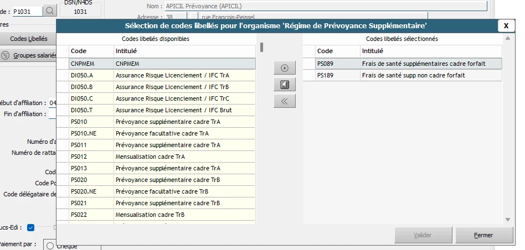Open the Codes Libellés tab button
The width and height of the screenshot is (525, 250).
pos(29,39)
